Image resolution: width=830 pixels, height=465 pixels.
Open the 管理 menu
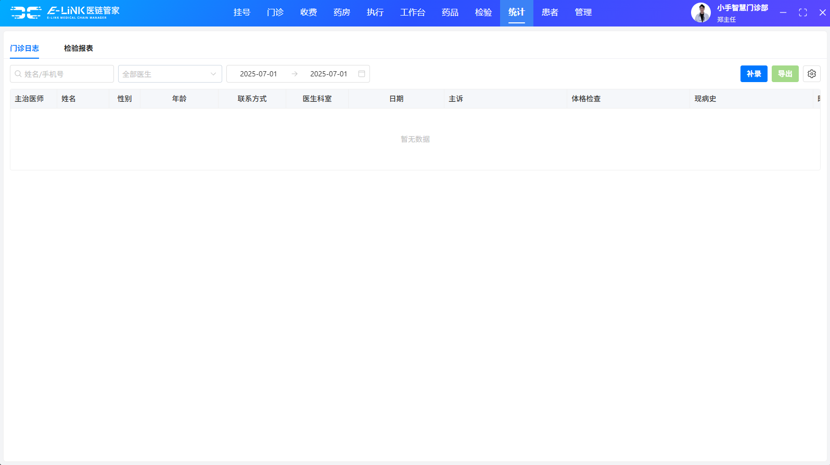coord(583,12)
